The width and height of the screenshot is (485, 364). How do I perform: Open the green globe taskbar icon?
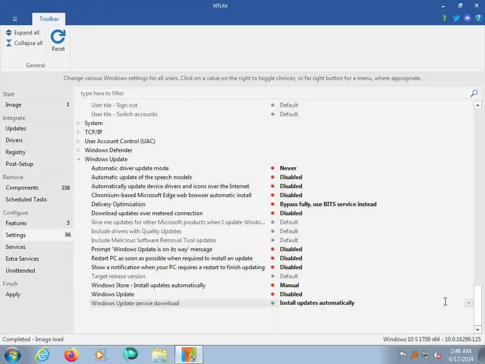[x=130, y=355]
